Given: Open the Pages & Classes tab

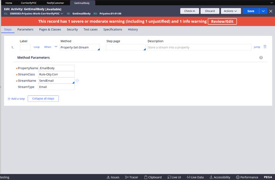Looking at the screenshot, I should (50, 29).
